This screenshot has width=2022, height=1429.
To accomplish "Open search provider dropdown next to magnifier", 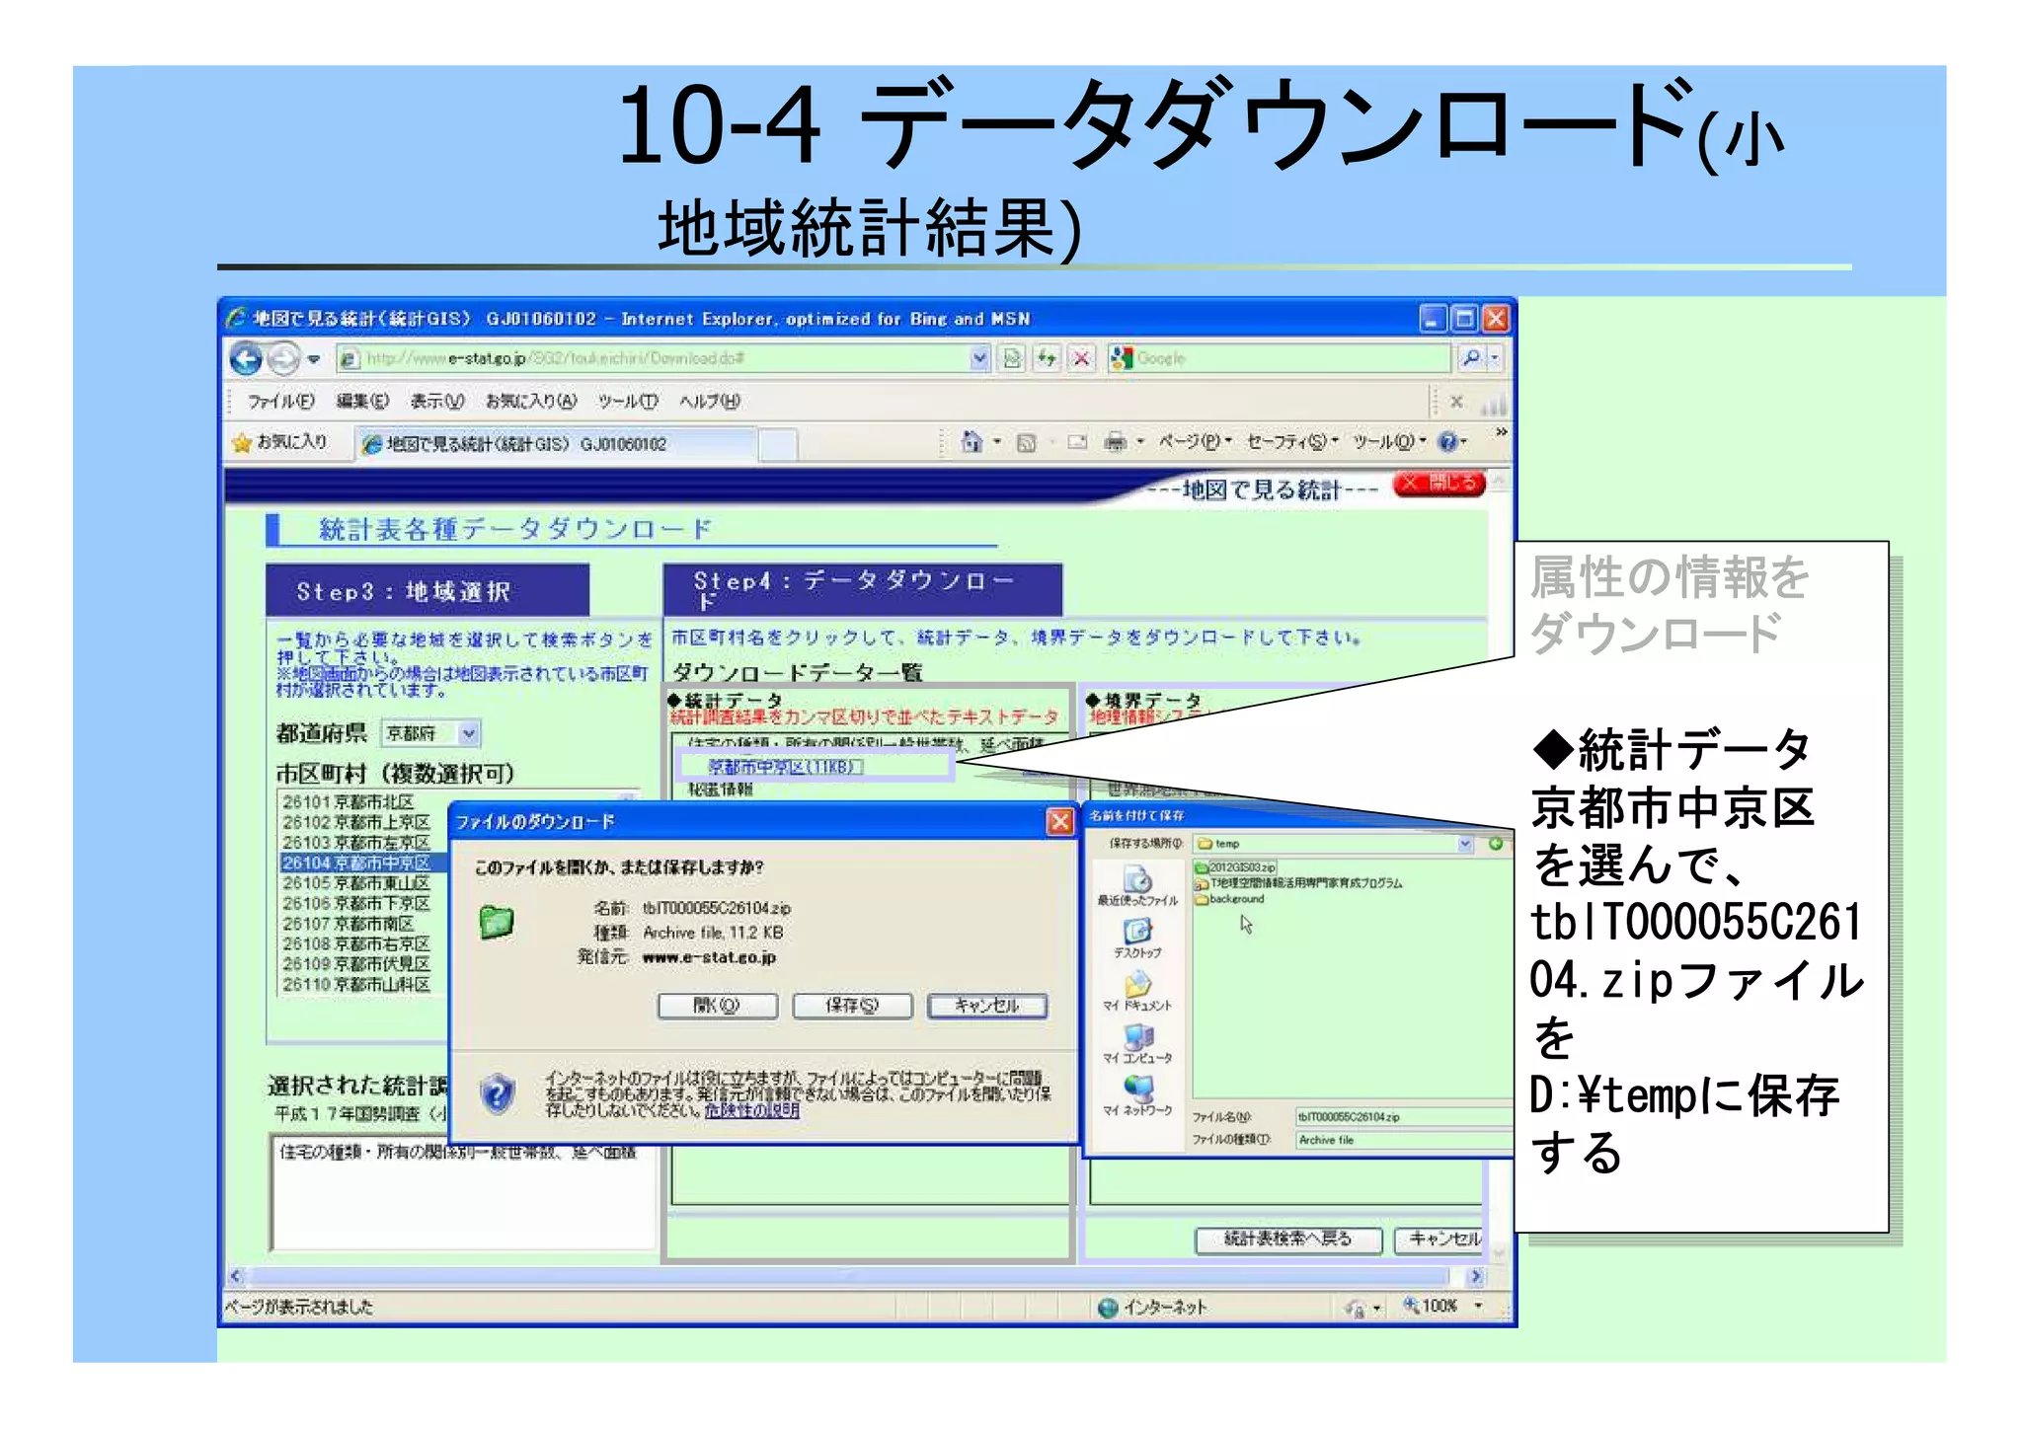I will click(x=1495, y=358).
